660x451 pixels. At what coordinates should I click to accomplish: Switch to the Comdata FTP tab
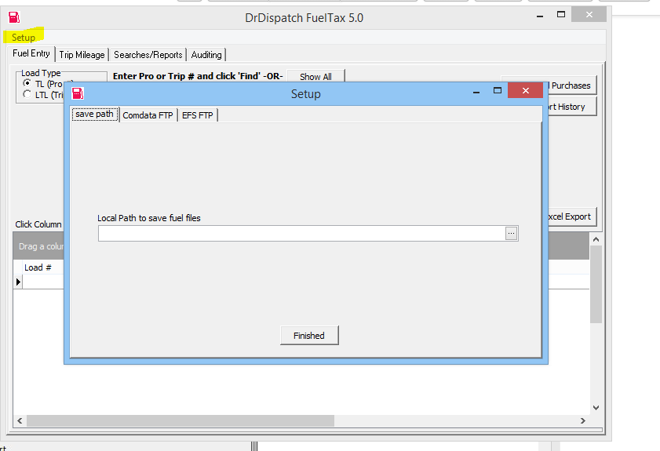click(148, 115)
